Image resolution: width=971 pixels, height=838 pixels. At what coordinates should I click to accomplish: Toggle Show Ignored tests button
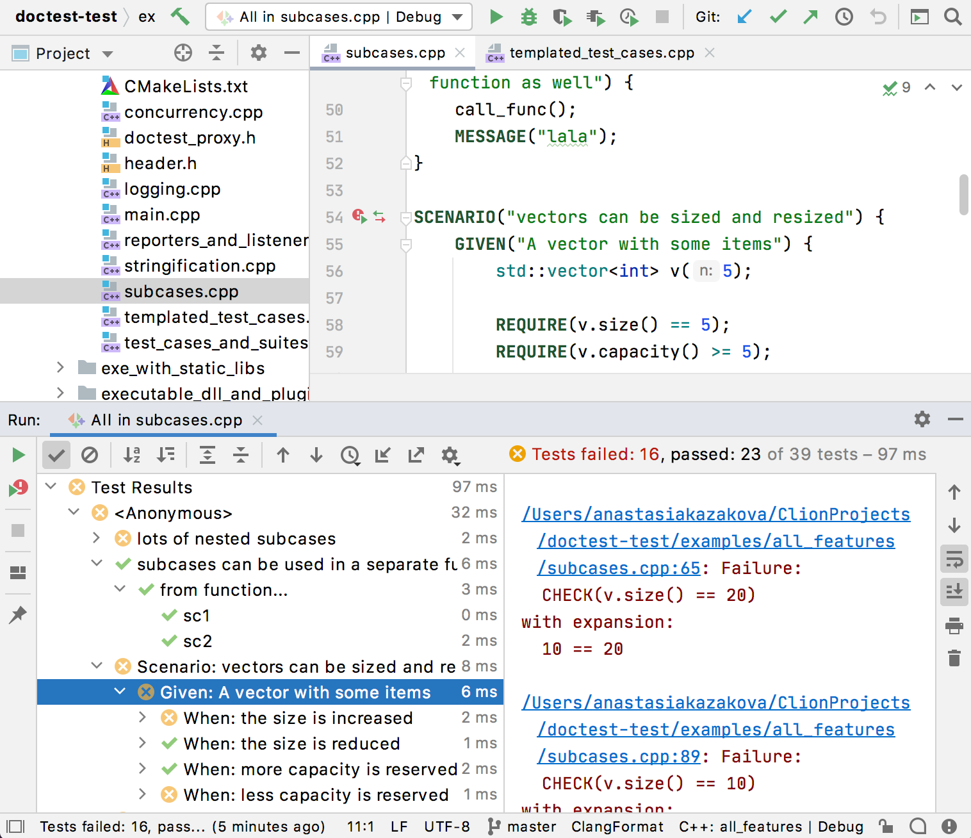(90, 456)
